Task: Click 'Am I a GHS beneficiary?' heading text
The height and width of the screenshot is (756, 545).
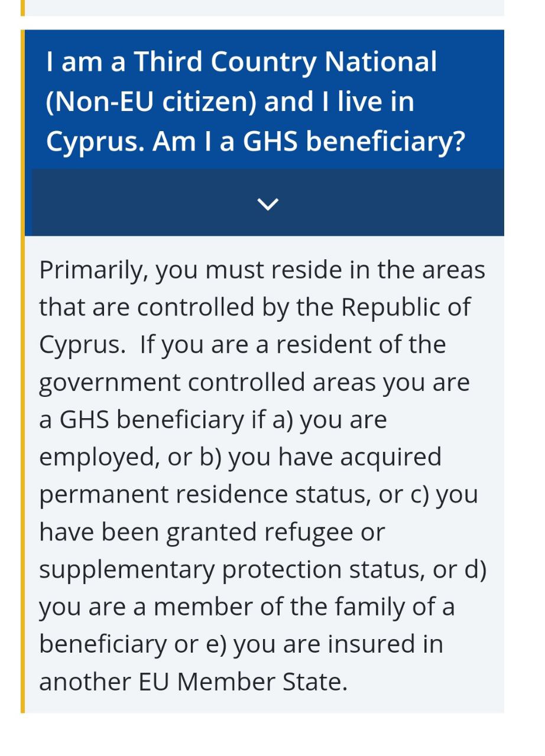Action: coord(308,142)
